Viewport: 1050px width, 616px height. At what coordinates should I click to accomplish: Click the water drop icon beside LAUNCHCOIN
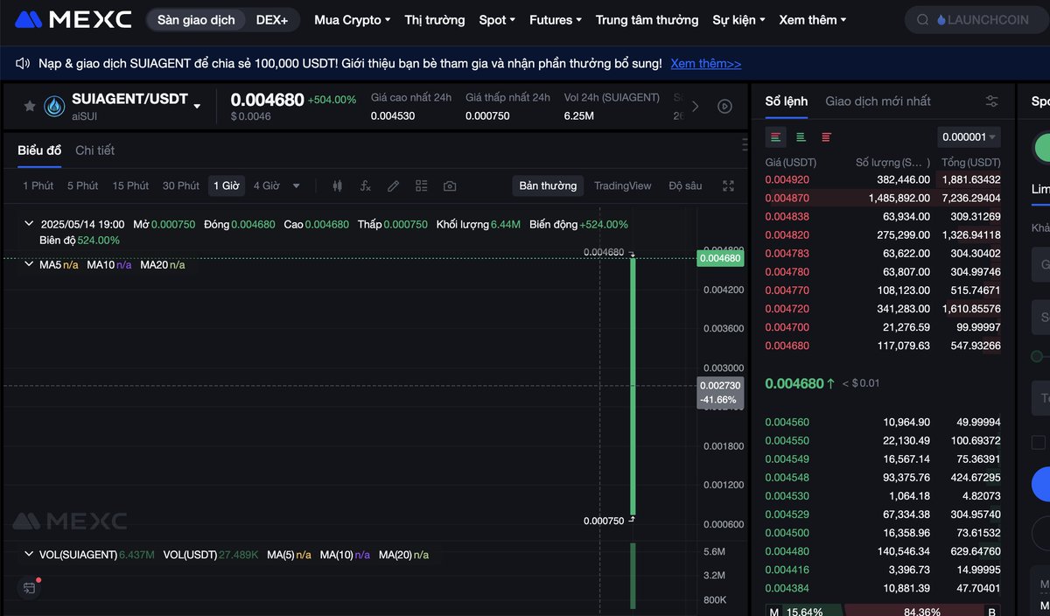941,19
